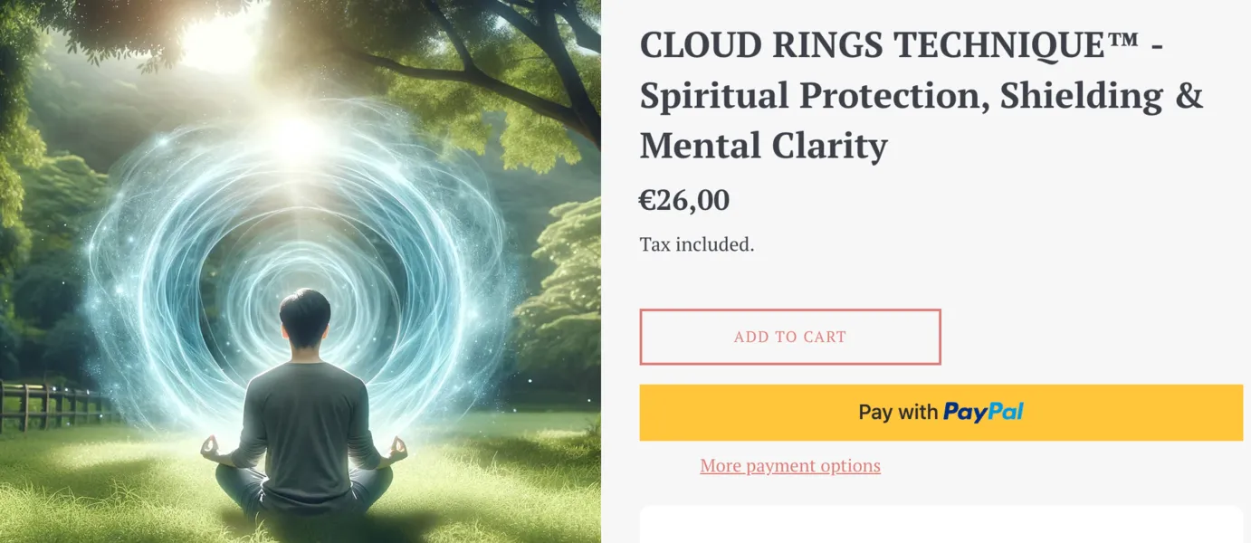Click the PayPal logo in yellow button
The height and width of the screenshot is (543, 1251).
pyautogui.click(x=983, y=413)
